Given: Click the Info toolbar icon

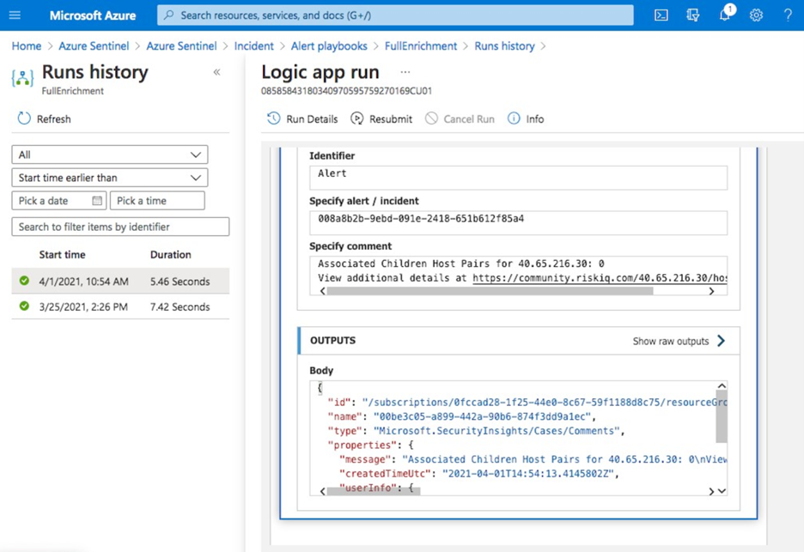Looking at the screenshot, I should pos(525,118).
